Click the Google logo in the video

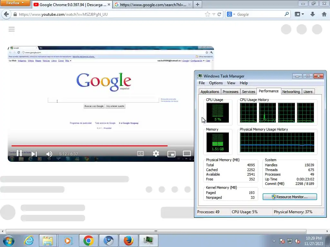tap(104, 82)
